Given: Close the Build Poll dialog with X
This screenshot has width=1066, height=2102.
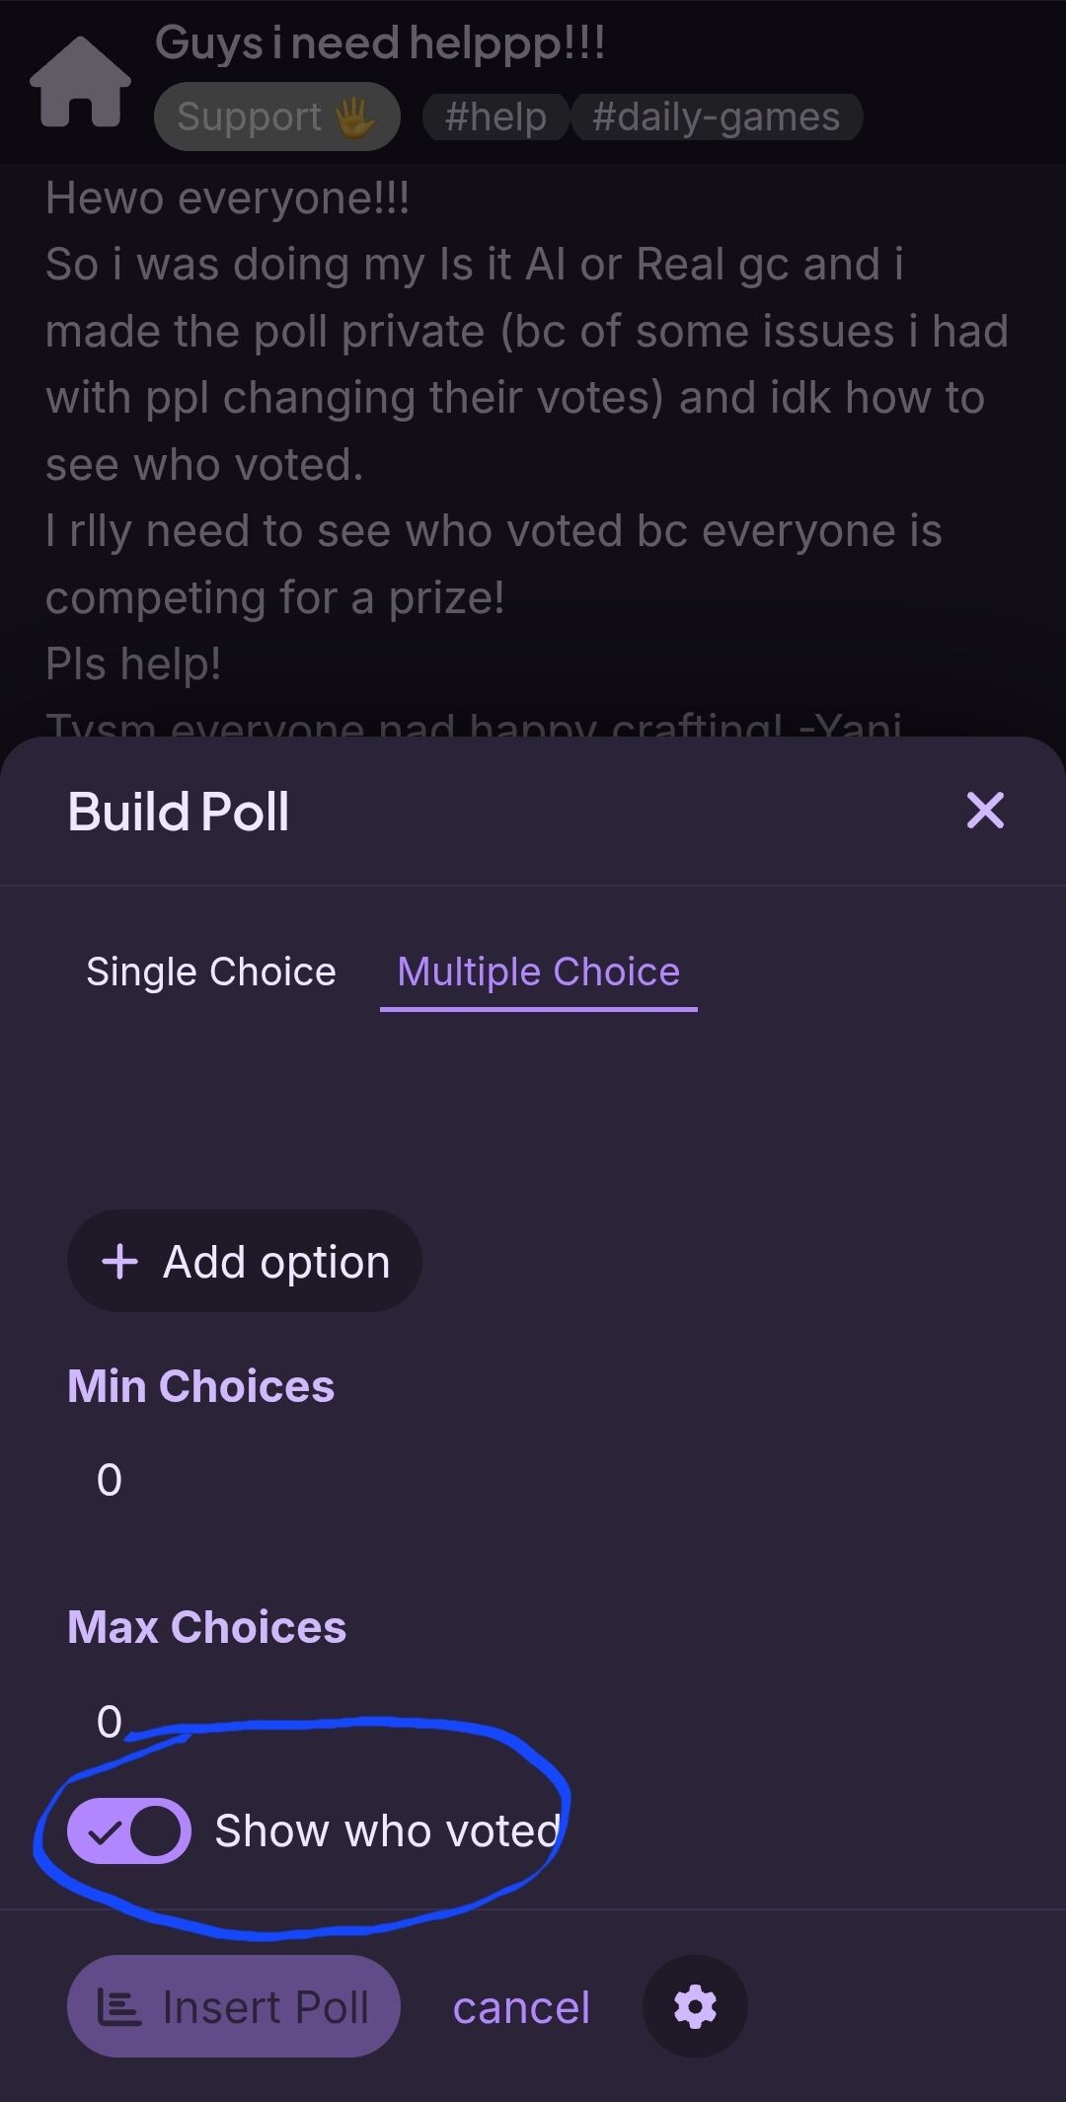Looking at the screenshot, I should (x=985, y=811).
